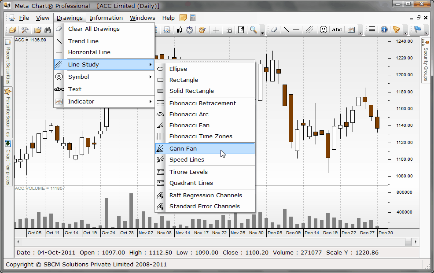
Task: Click the candlestick chart type icon
Action: [179, 30]
